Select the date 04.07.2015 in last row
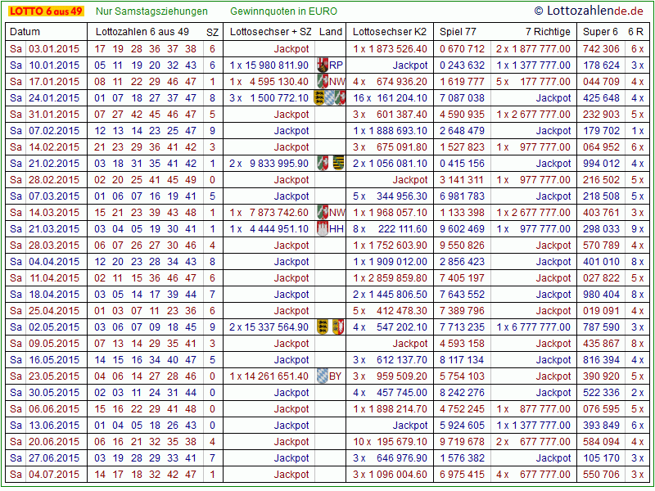 54,474
